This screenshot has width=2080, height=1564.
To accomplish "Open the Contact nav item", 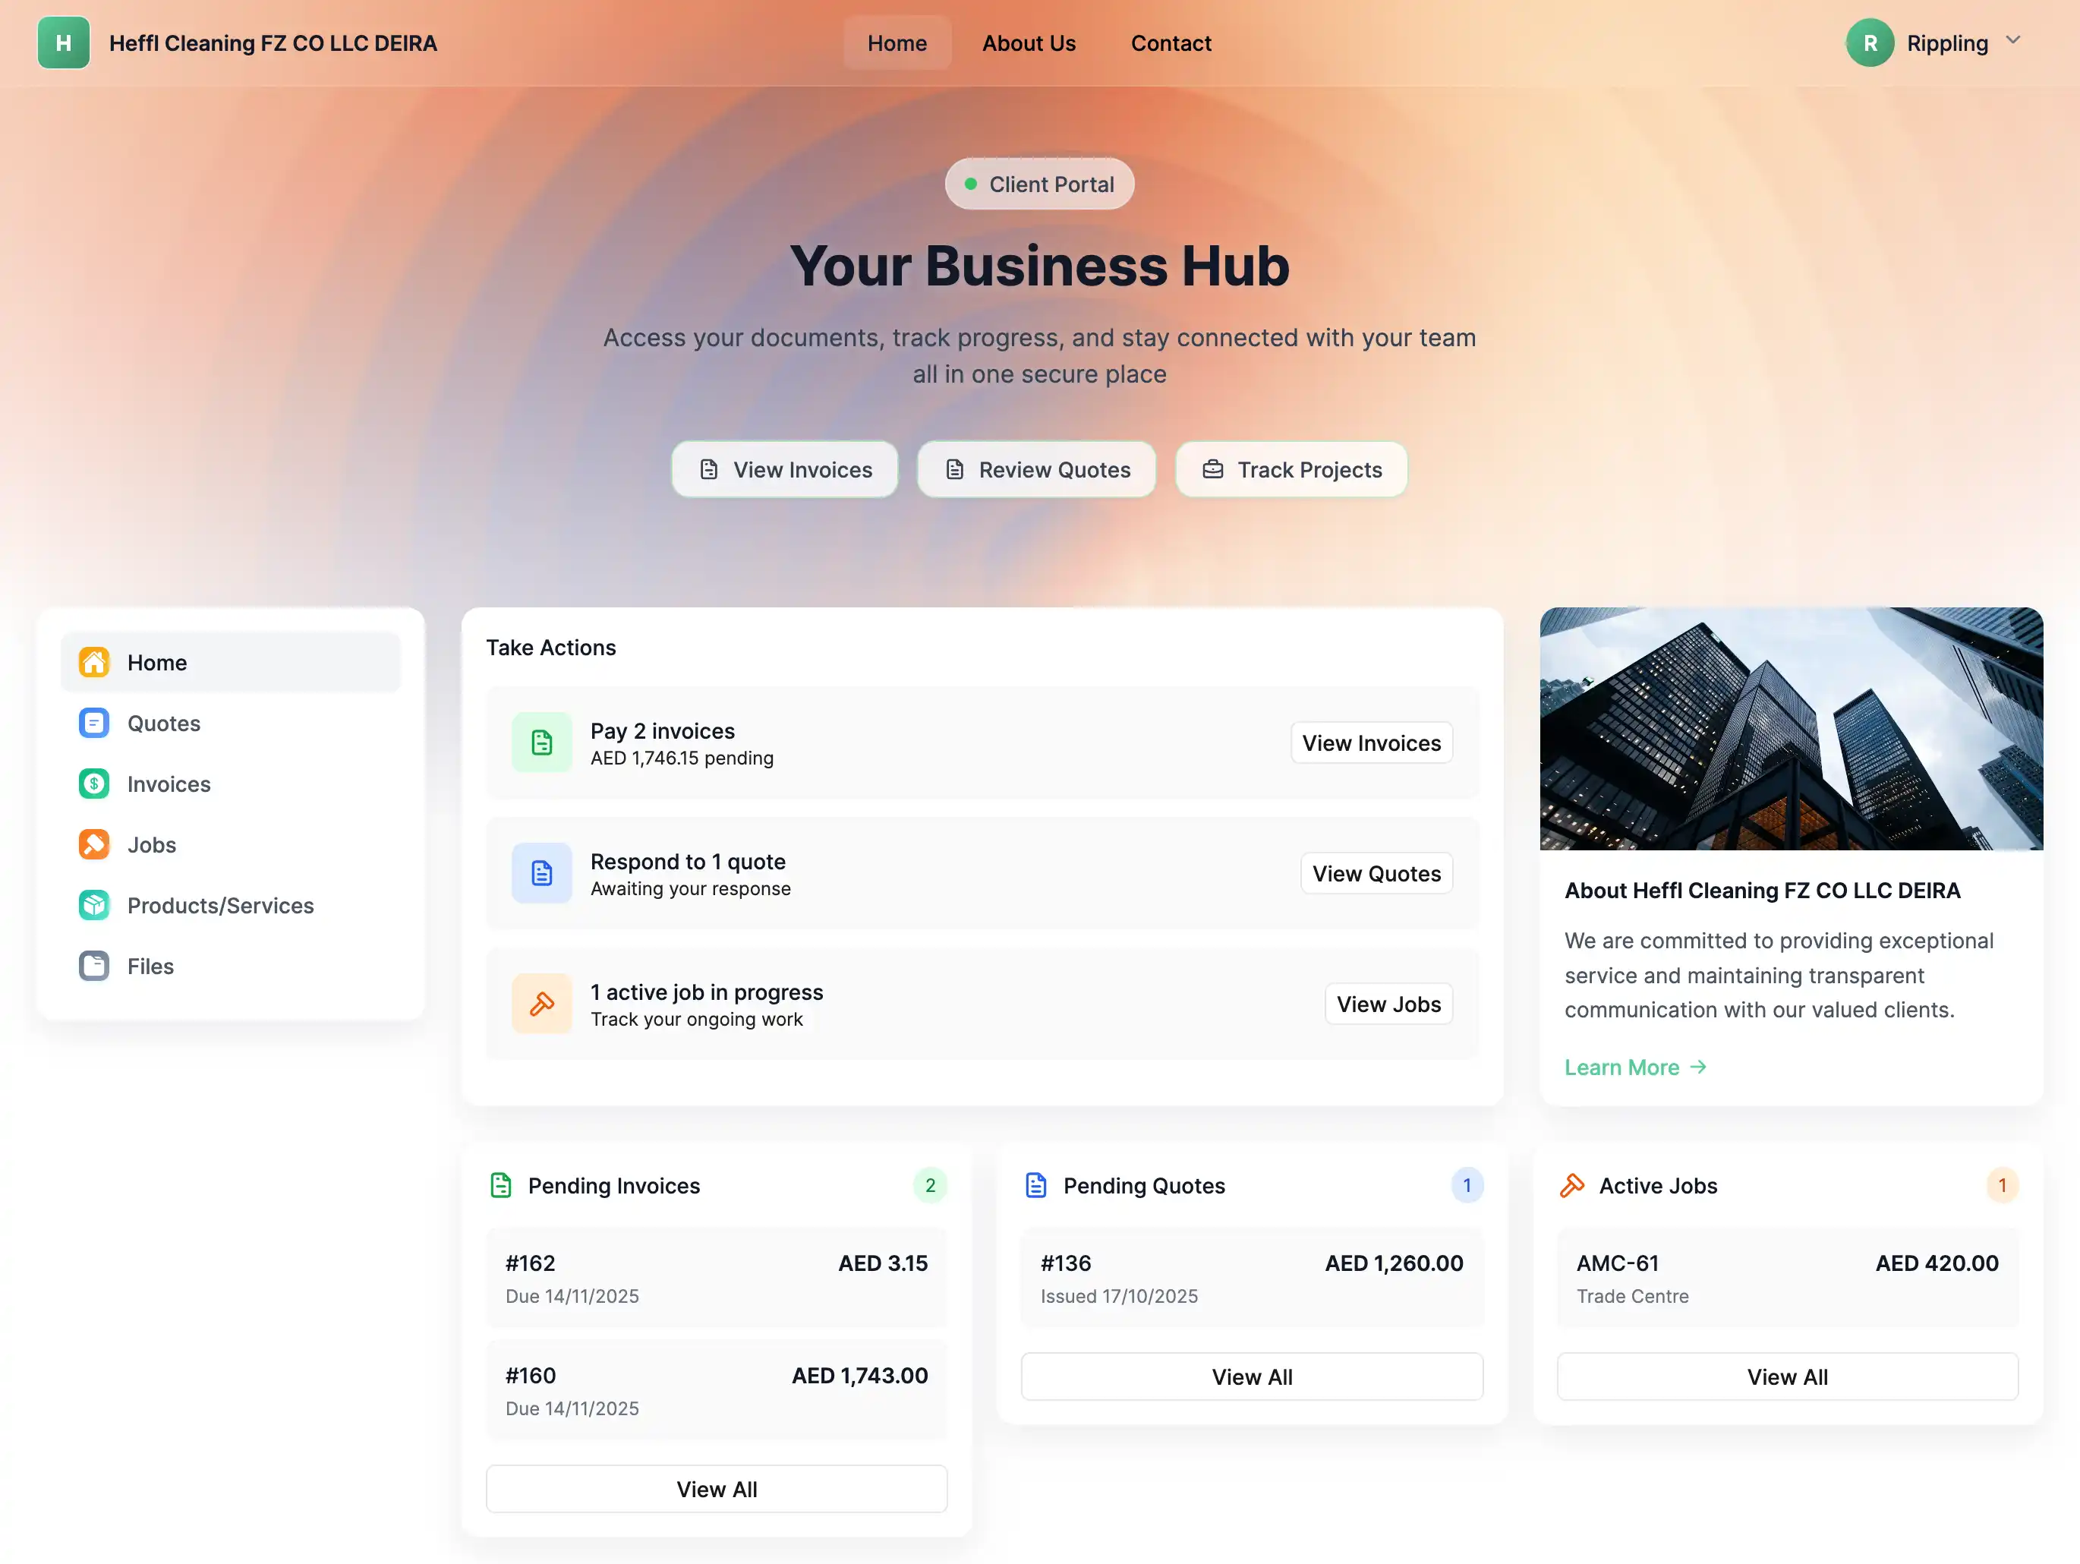I will pyautogui.click(x=1171, y=43).
